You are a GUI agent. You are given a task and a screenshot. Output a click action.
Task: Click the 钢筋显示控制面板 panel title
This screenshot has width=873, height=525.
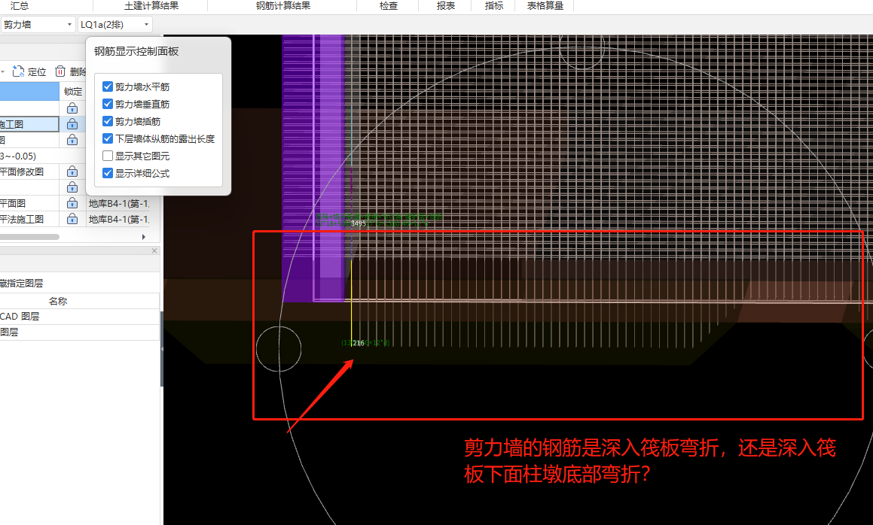coord(136,51)
